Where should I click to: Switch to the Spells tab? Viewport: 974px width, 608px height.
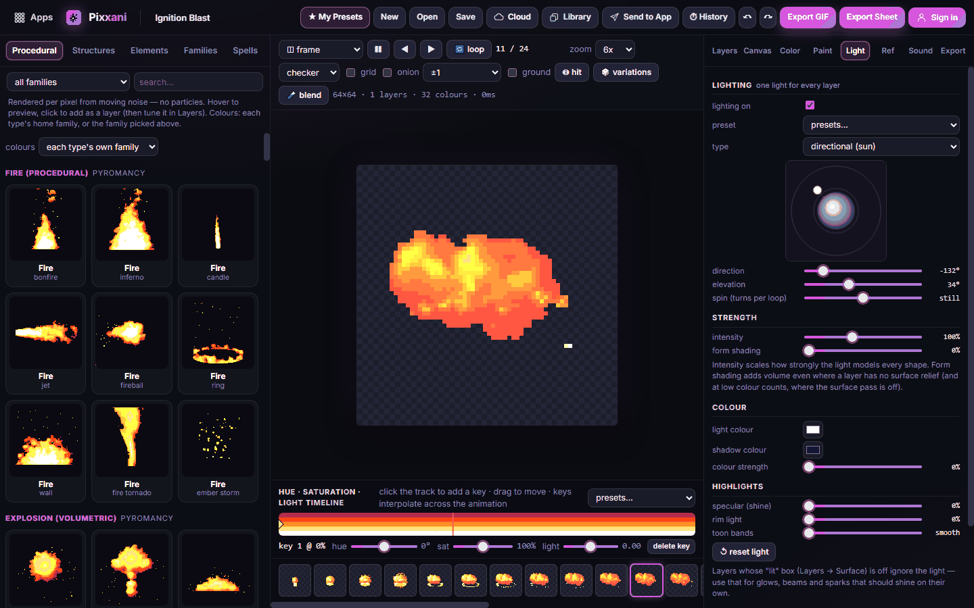(x=245, y=51)
